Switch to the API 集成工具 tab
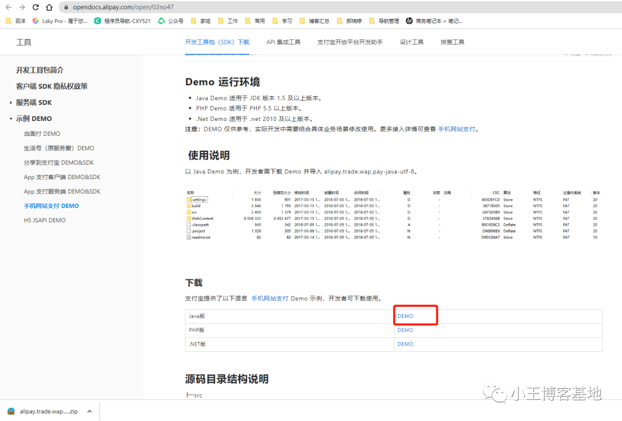Viewport: 622px width, 421px height. coord(283,42)
